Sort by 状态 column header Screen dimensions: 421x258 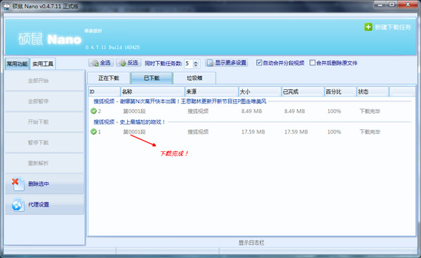tap(373, 91)
